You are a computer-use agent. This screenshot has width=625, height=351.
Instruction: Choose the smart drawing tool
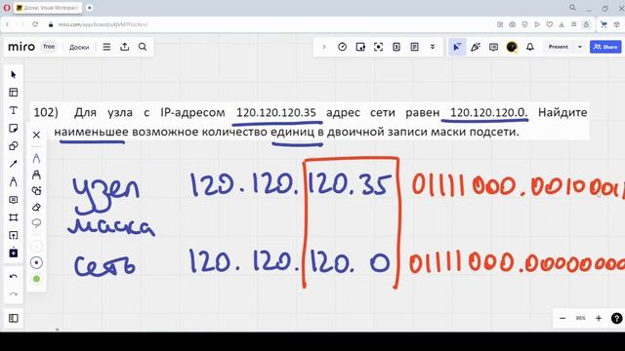point(36,191)
